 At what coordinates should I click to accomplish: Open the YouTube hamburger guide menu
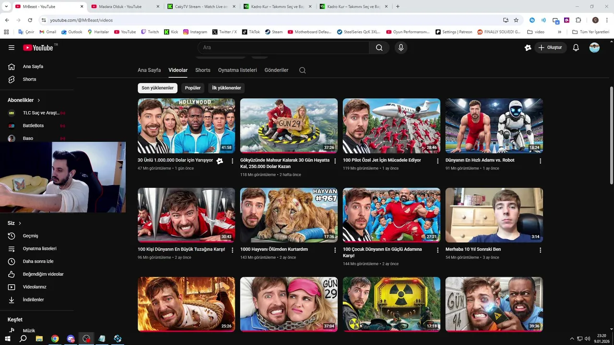[12, 47]
